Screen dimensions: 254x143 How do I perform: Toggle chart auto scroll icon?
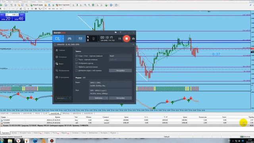pos(98,5)
